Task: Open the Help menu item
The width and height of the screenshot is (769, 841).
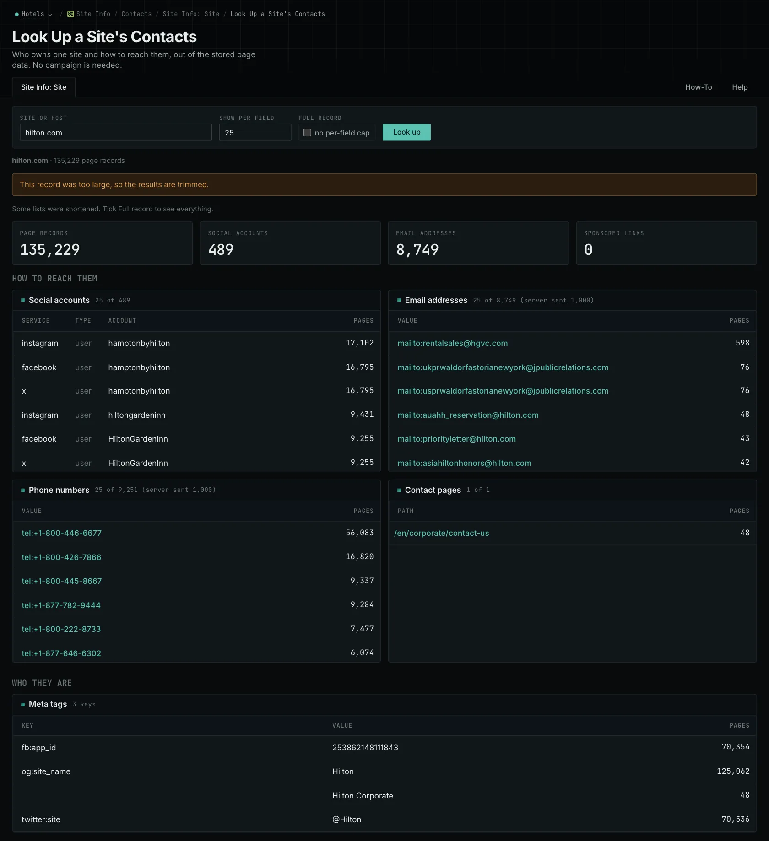Action: pos(740,87)
